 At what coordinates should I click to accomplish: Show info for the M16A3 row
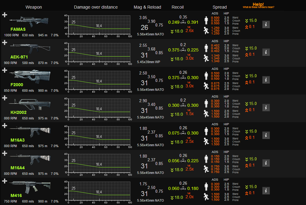click(266, 135)
